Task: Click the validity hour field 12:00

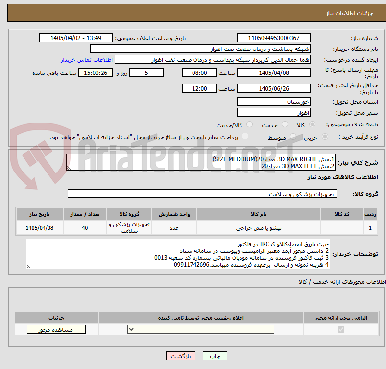Action: (x=199, y=88)
